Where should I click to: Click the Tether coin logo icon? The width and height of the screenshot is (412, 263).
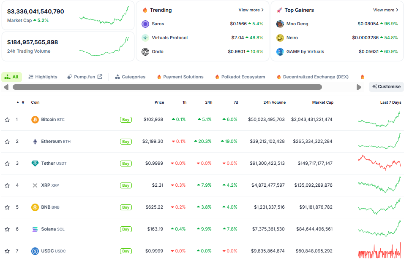click(x=35, y=164)
